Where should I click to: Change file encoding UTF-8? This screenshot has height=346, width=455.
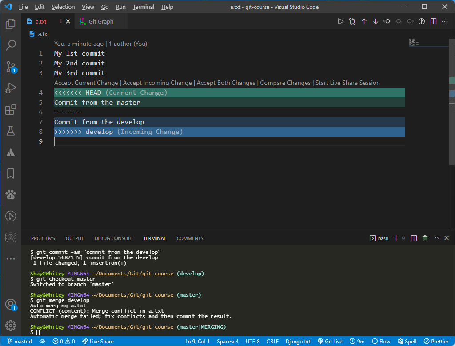click(252, 342)
